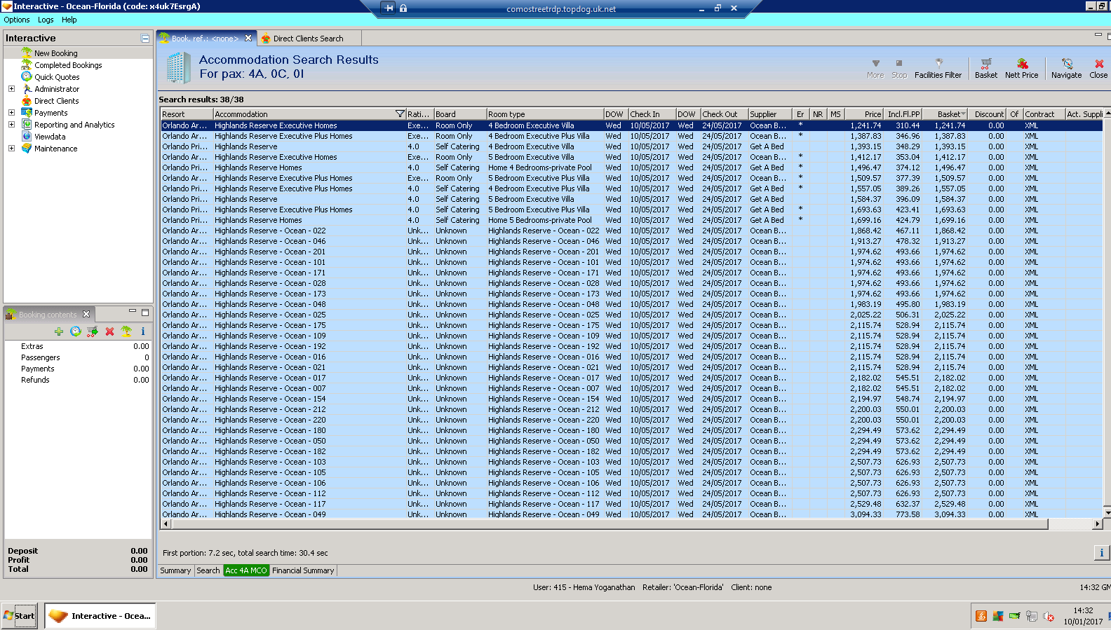Sort by the Resort column header
The height and width of the screenshot is (630, 1111).
coord(187,114)
